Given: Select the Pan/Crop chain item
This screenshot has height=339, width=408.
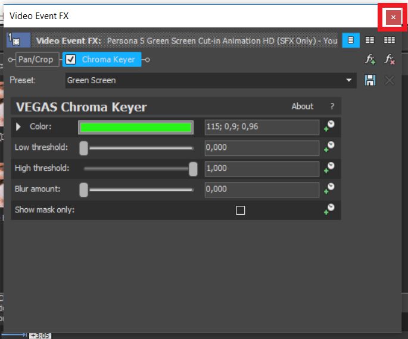Looking at the screenshot, I should coord(36,59).
